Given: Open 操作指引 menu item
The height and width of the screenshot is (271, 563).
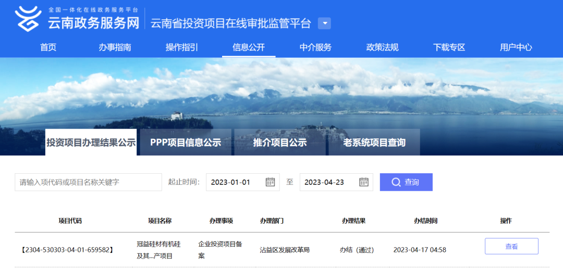Looking at the screenshot, I should pyautogui.click(x=182, y=47).
